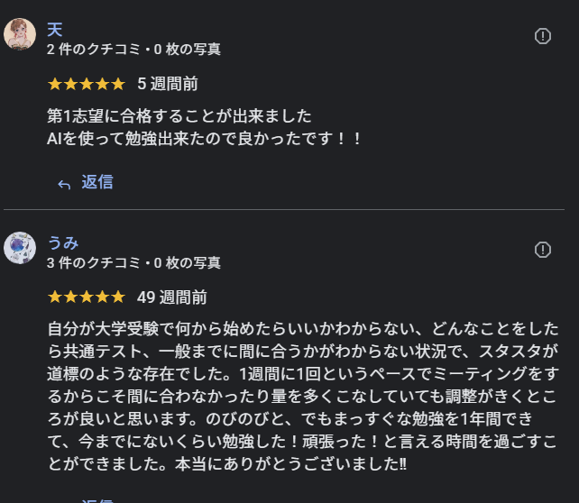
Task: Click the 'AIを使って勉強出来た' review line
Action: coord(204,139)
